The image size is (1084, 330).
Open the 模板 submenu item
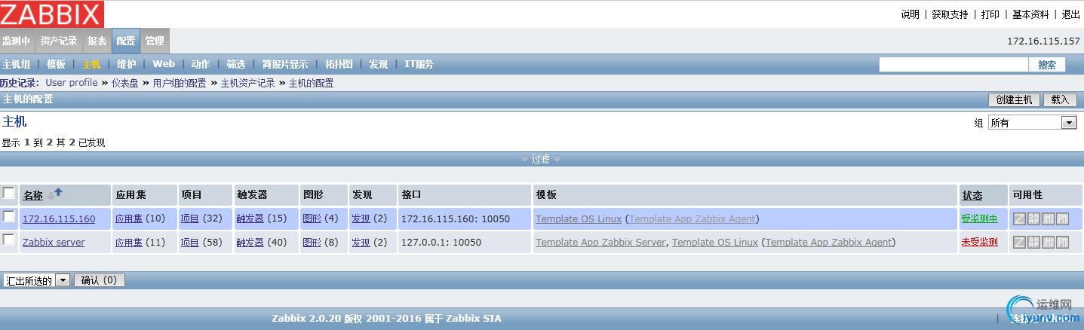57,64
